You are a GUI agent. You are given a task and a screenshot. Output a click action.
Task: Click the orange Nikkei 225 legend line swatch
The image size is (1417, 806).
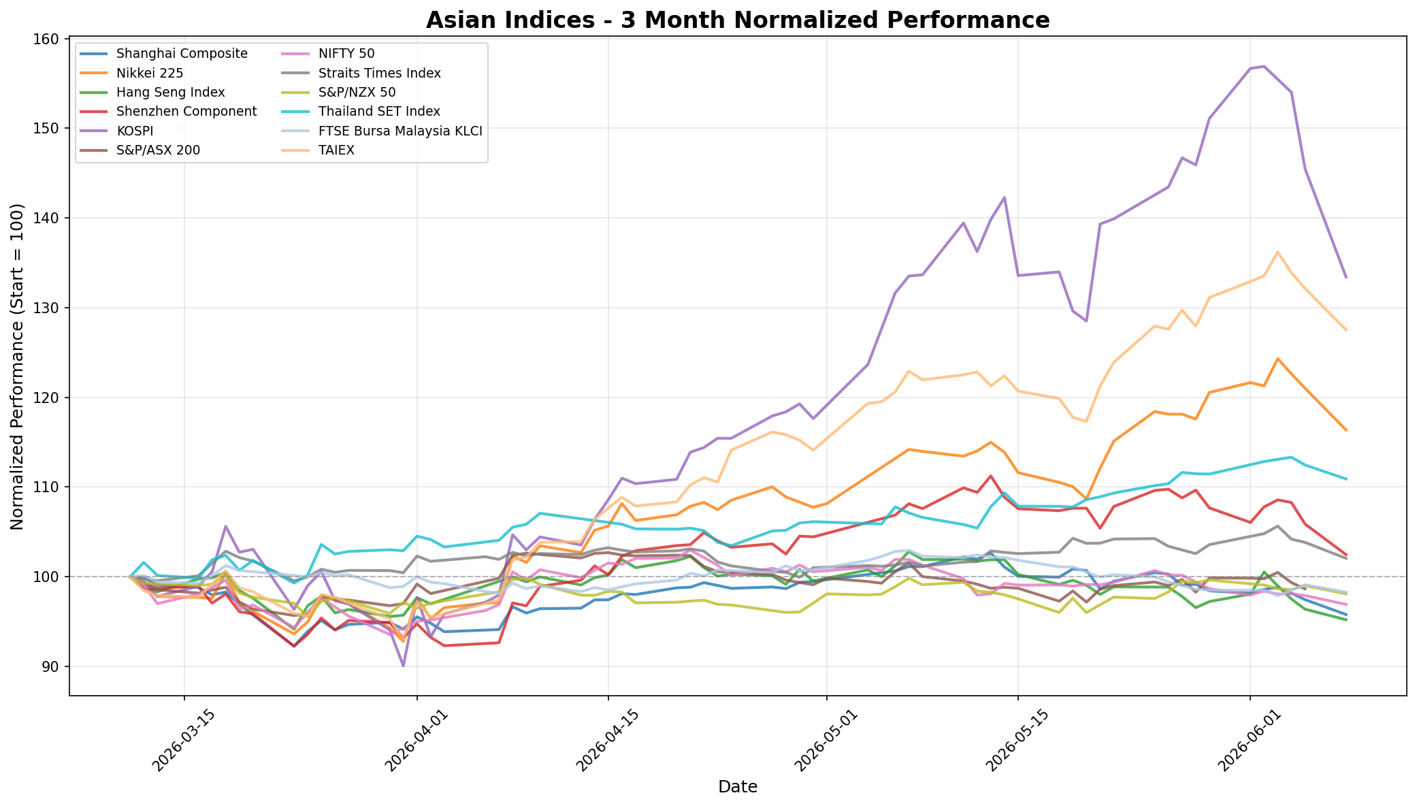(x=94, y=73)
